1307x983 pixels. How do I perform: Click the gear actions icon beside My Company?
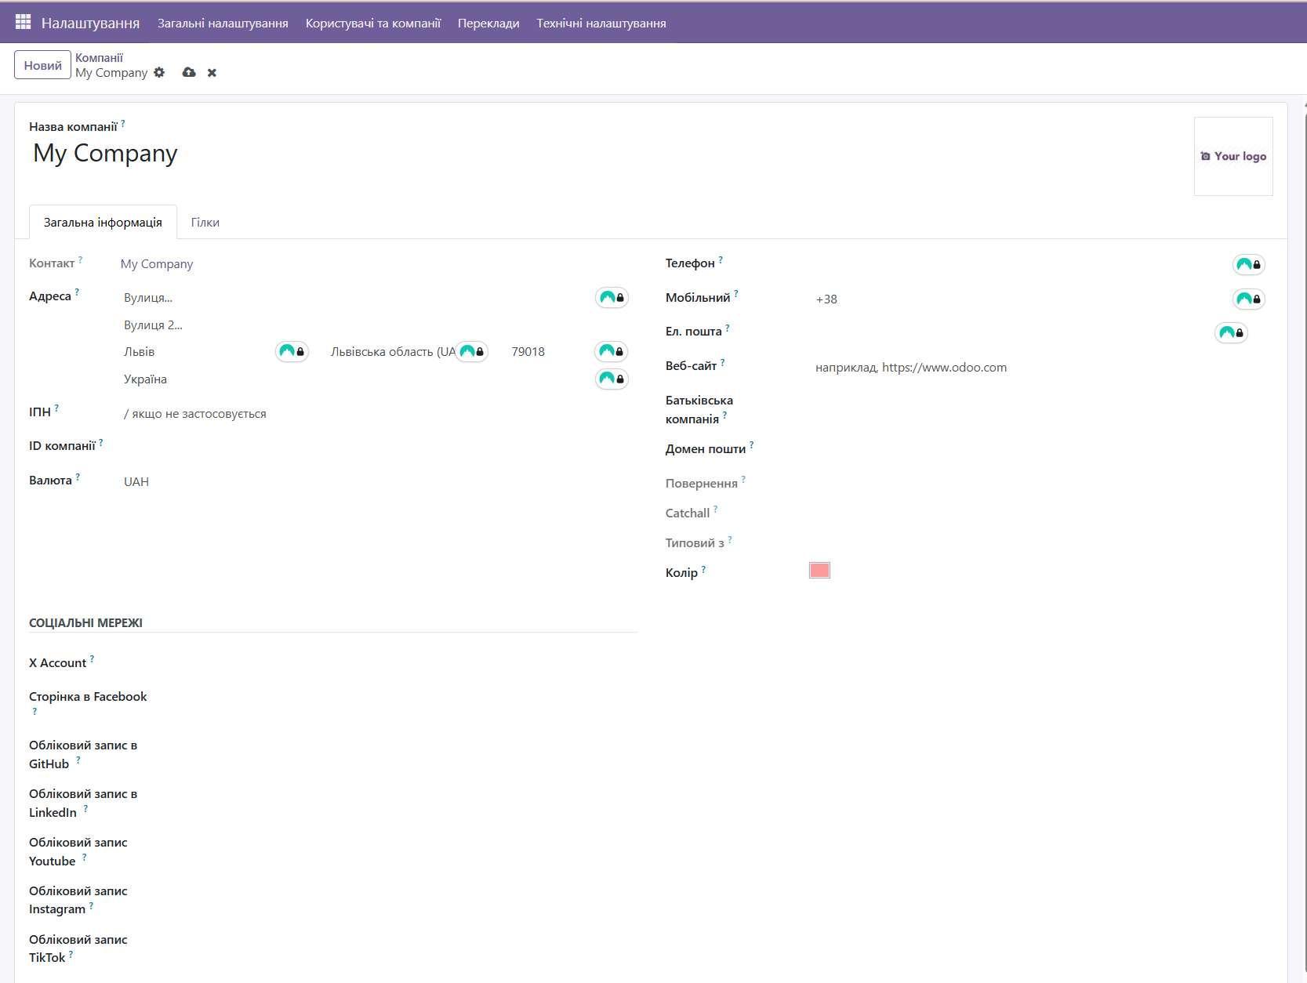pyautogui.click(x=159, y=73)
